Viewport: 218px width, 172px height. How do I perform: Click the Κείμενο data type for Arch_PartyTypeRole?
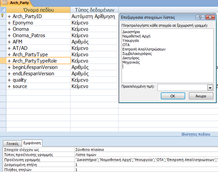pyautogui.click(x=95, y=61)
